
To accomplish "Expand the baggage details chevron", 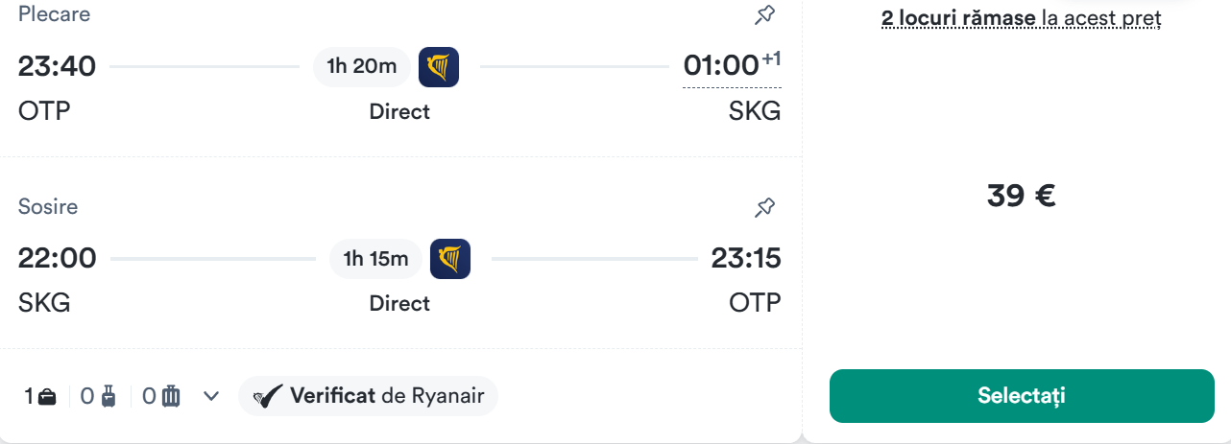I will tap(211, 396).
